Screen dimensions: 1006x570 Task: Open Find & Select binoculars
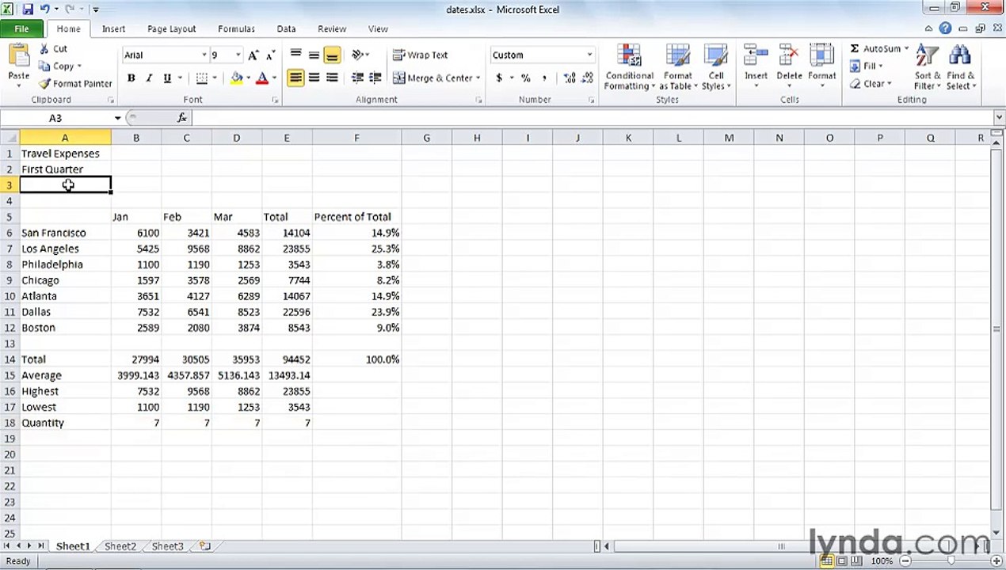(x=961, y=67)
